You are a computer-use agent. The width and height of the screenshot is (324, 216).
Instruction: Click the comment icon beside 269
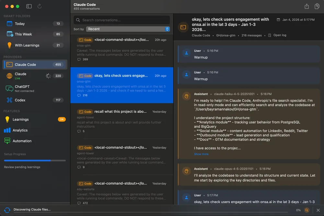[79, 59]
